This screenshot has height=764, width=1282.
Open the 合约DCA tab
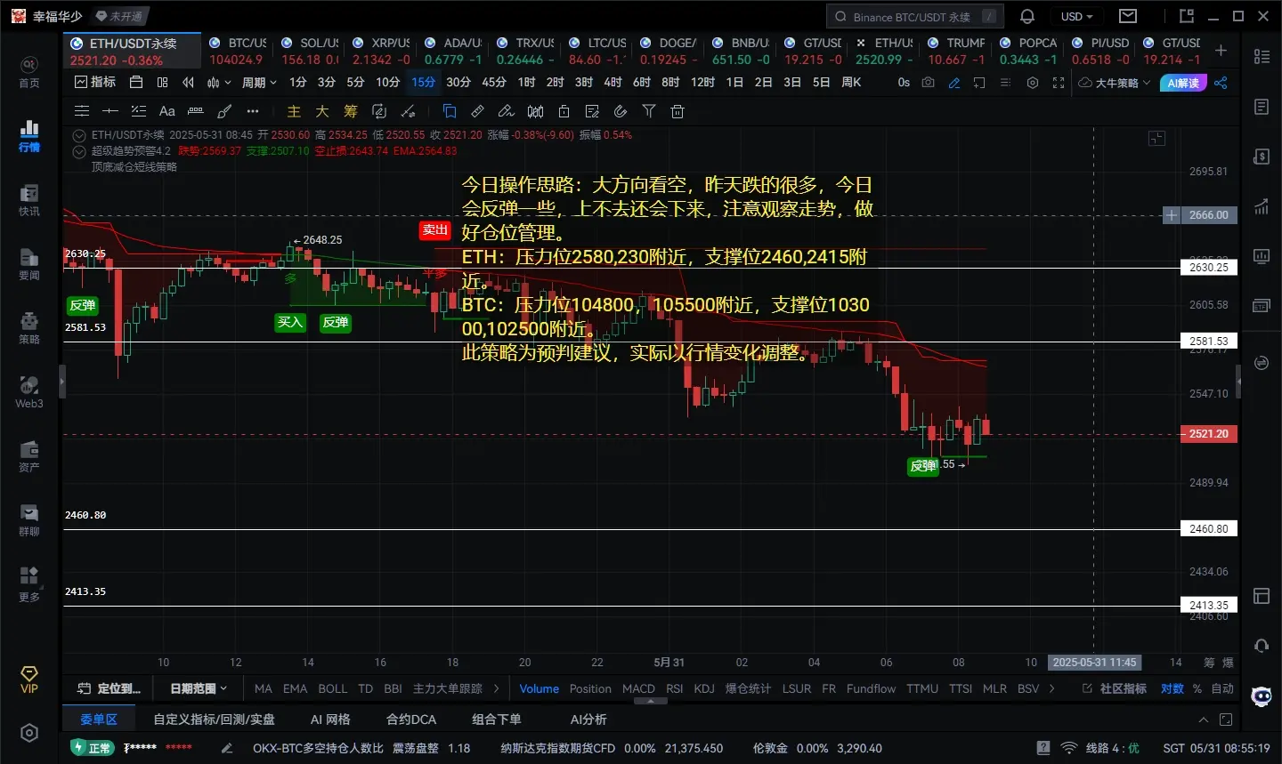pos(411,720)
